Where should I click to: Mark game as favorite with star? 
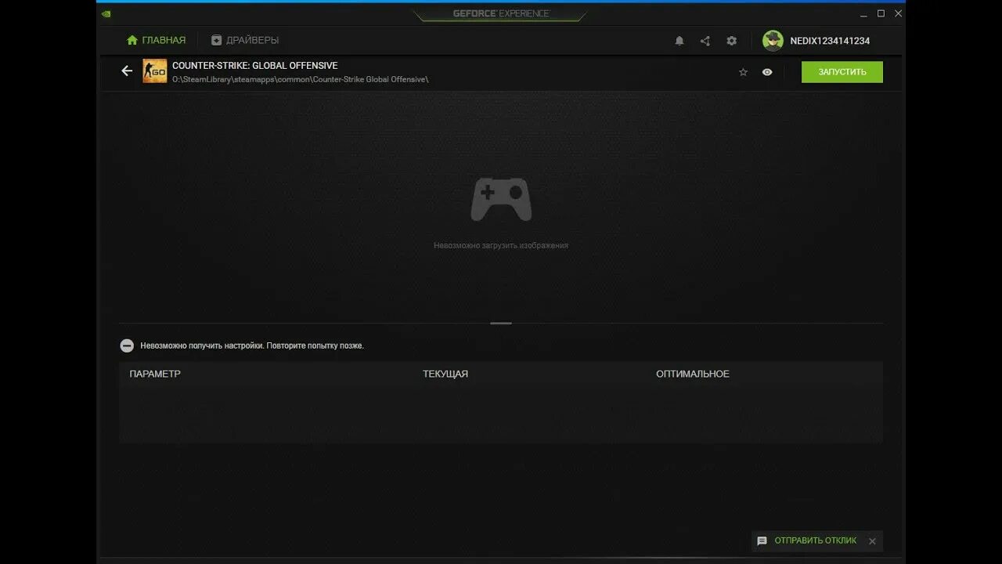coord(743,72)
